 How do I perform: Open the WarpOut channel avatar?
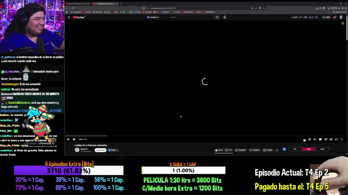77,150
